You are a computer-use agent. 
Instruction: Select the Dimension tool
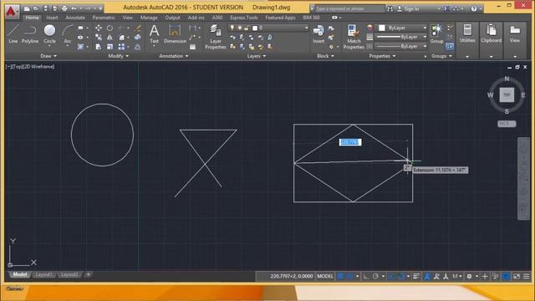[175, 33]
